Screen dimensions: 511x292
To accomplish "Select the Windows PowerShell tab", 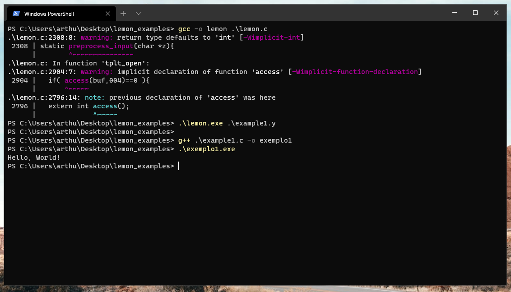I will coord(59,13).
